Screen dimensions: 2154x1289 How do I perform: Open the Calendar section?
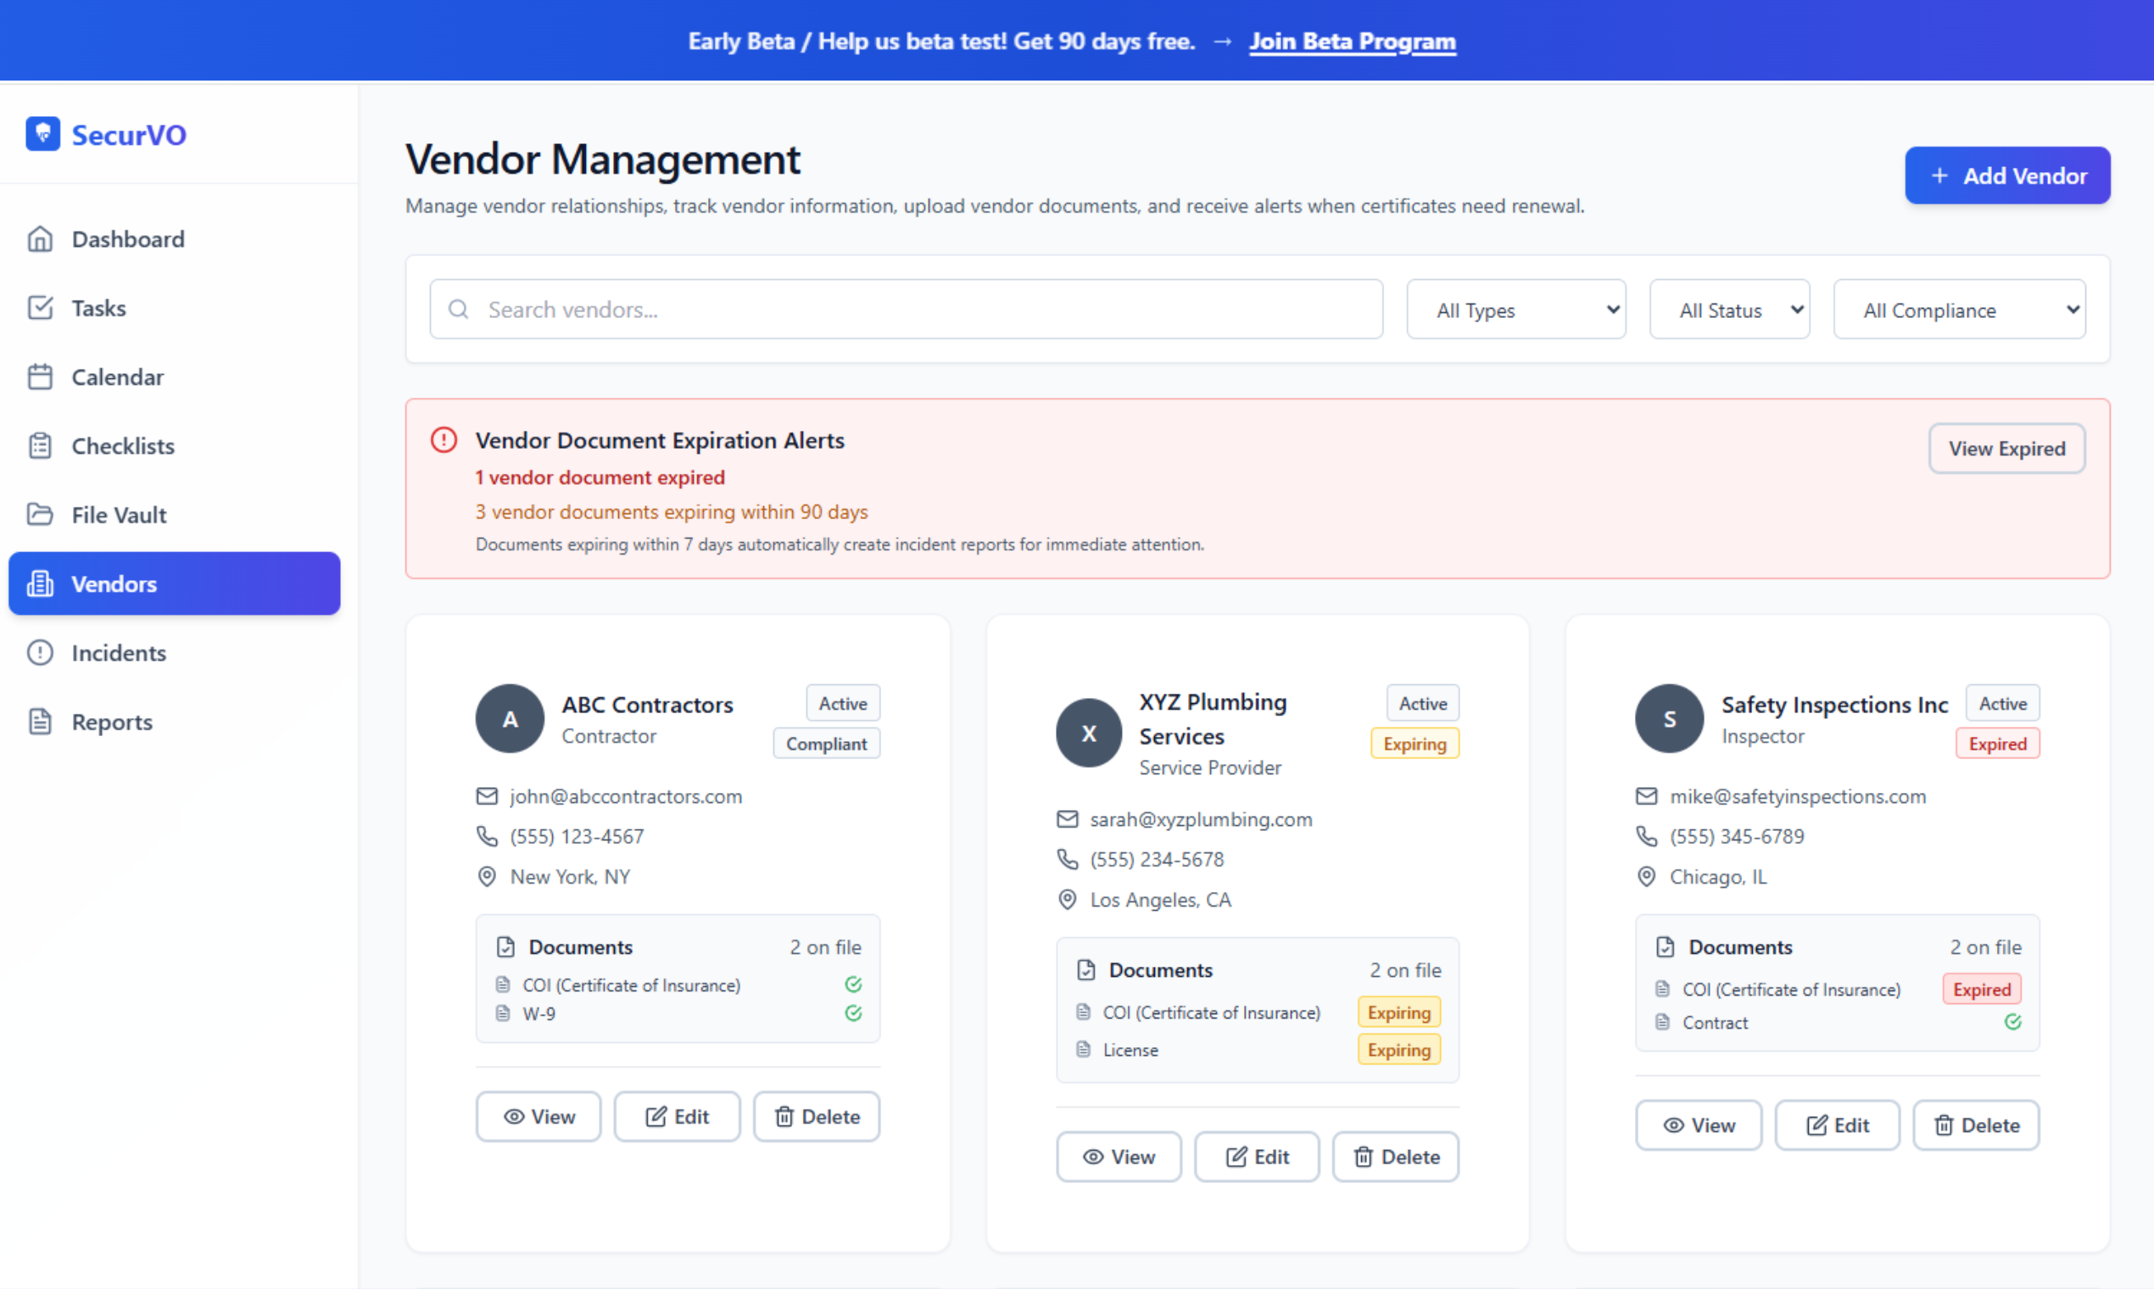(117, 377)
